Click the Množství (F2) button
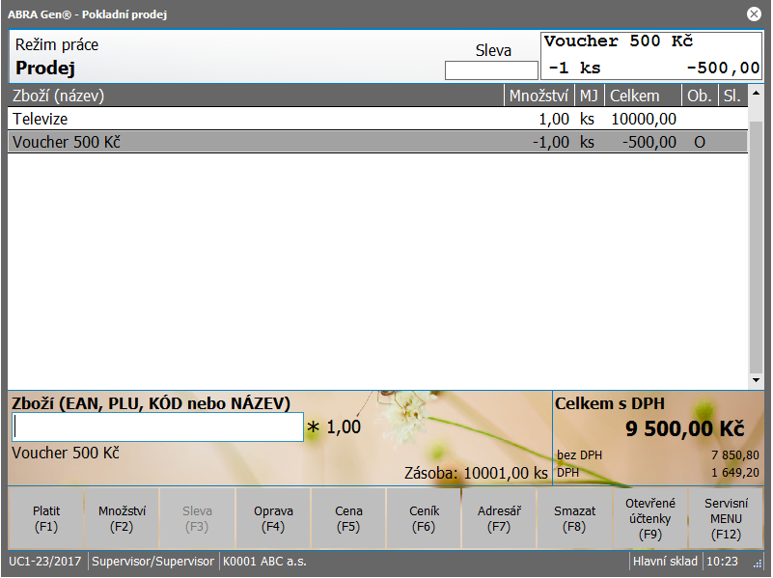The width and height of the screenshot is (773, 578). pyautogui.click(x=122, y=518)
